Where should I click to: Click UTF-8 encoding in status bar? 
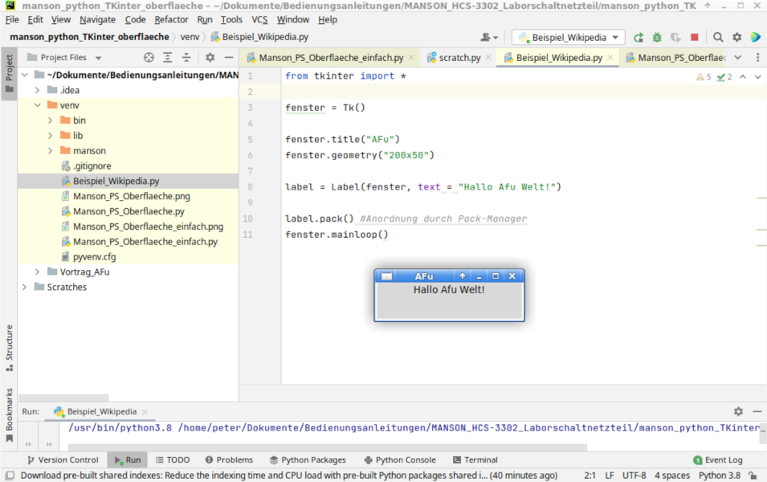click(634, 475)
